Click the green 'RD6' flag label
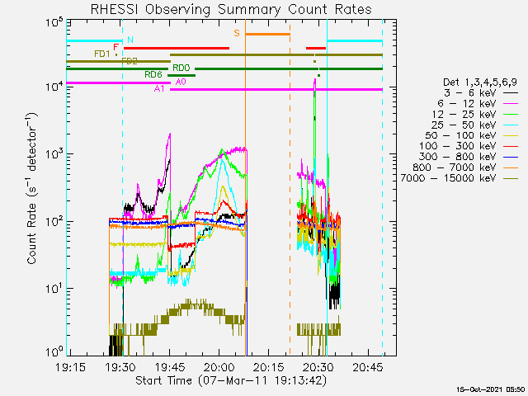 (153, 75)
